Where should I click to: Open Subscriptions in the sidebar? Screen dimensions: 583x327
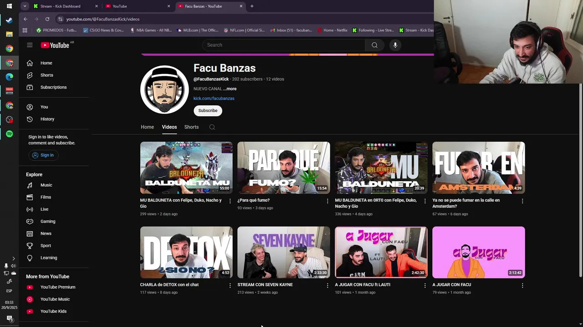point(54,87)
